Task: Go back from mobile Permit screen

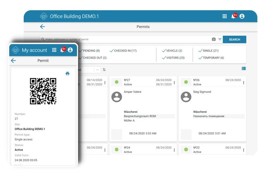Action: click(x=13, y=60)
